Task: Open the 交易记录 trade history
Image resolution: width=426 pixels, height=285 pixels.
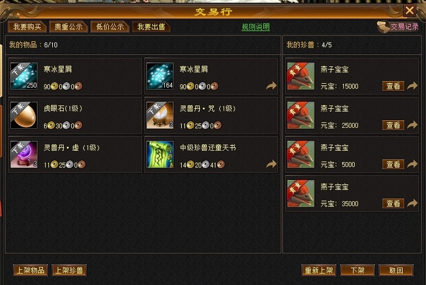Action: tap(398, 27)
